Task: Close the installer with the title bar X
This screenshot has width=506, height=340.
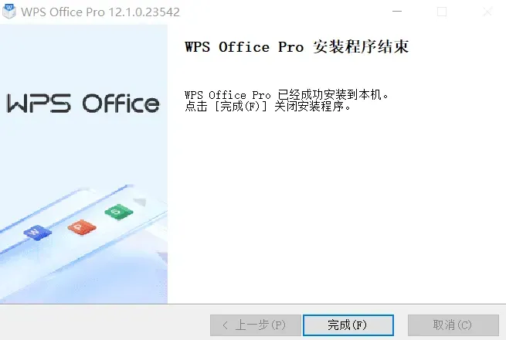Action: 487,12
